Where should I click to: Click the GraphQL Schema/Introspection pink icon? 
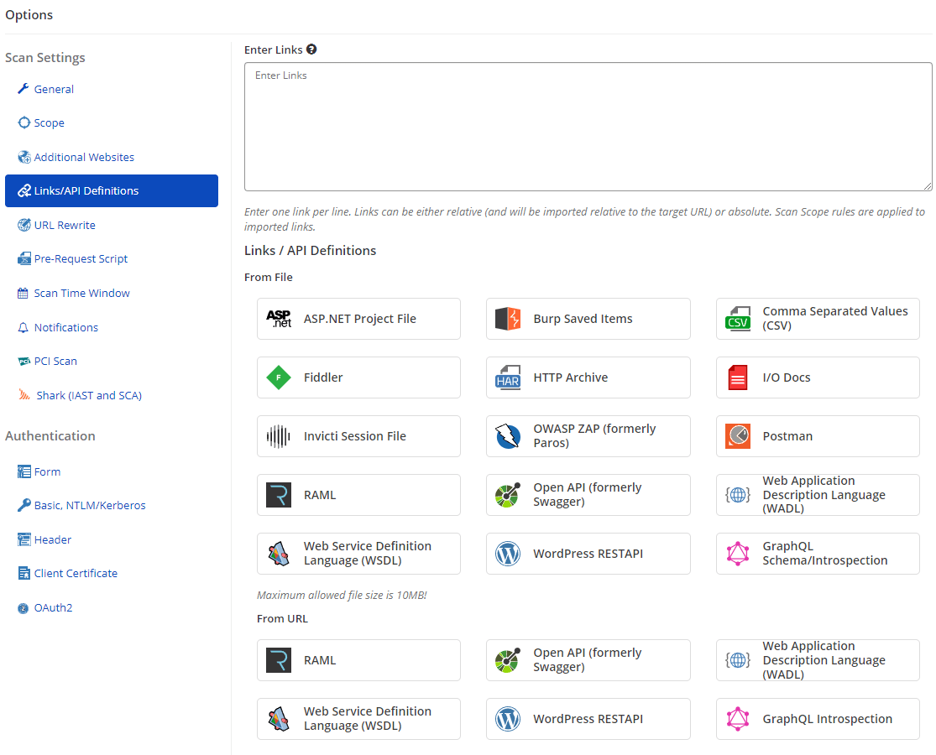click(x=737, y=554)
